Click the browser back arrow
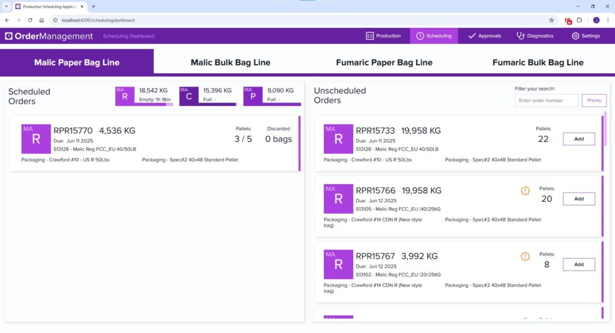The width and height of the screenshot is (615, 333). point(7,20)
